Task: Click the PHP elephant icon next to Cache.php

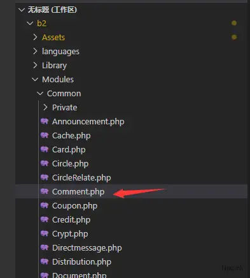Action: [x=45, y=135]
